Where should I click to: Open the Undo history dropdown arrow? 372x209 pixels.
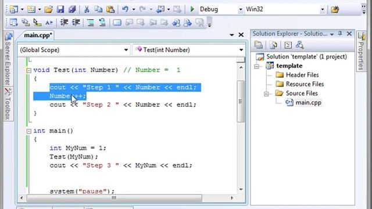click(x=134, y=9)
